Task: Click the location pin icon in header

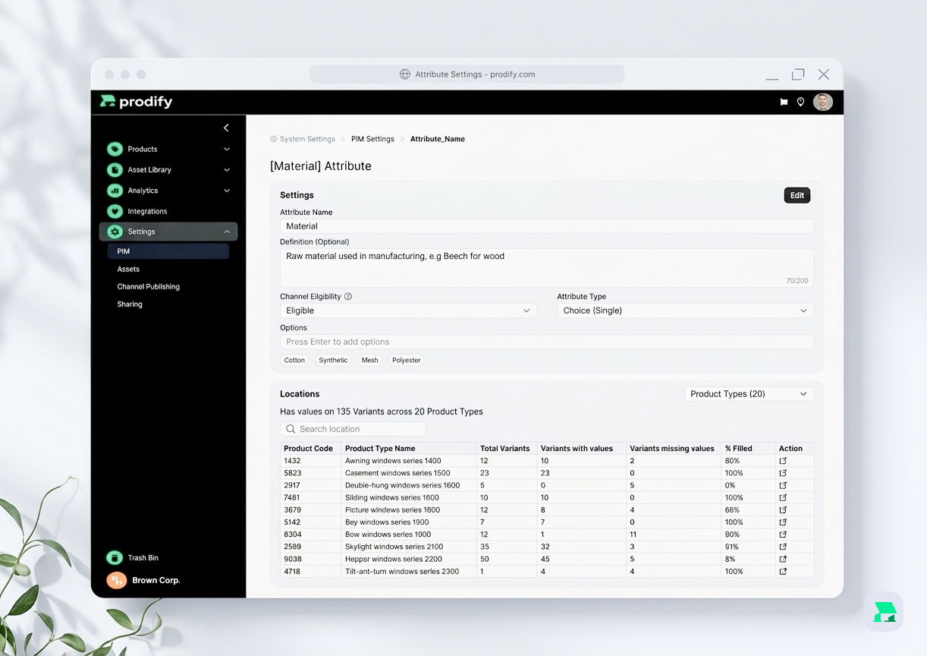Action: coord(800,102)
